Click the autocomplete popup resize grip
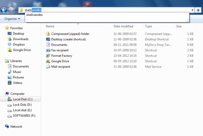The width and height of the screenshot is (203, 136). click(x=187, y=20)
